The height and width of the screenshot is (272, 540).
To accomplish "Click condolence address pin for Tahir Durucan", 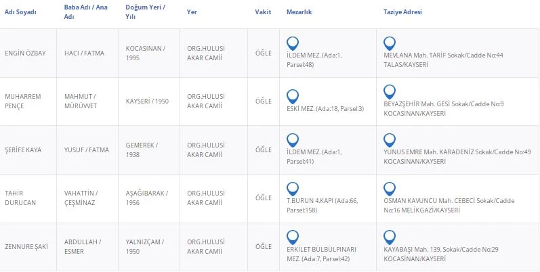I will (x=390, y=189).
